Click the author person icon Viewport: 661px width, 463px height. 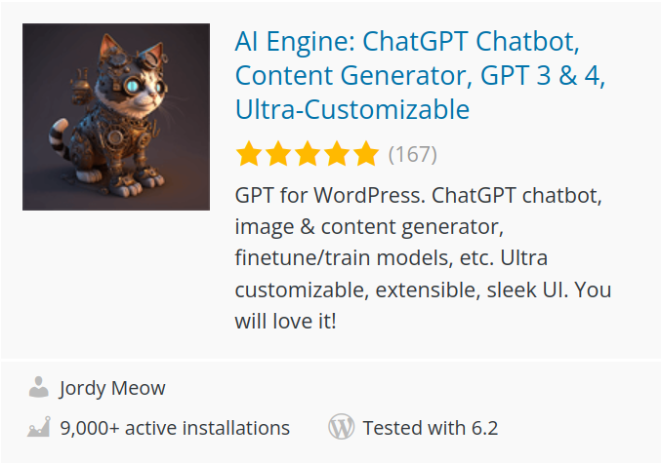[39, 388]
